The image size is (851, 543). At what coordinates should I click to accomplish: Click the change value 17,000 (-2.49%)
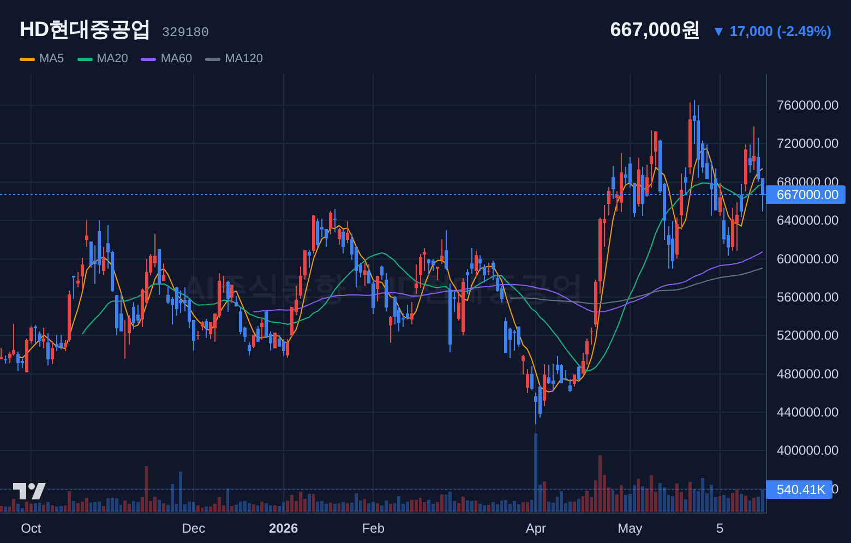point(780,32)
